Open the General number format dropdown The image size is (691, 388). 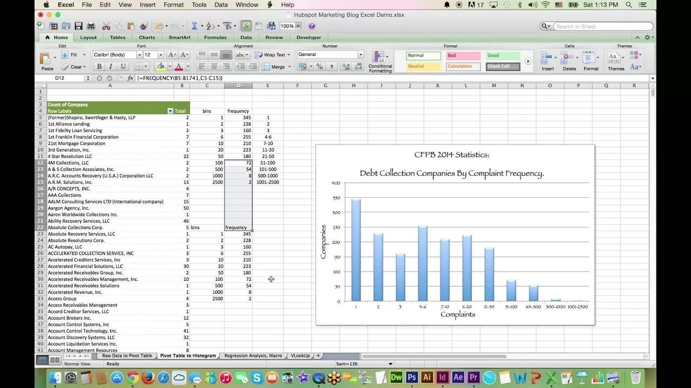361,54
